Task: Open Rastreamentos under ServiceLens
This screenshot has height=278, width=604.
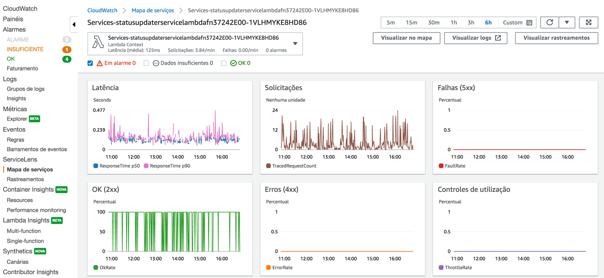Action: tap(25, 179)
